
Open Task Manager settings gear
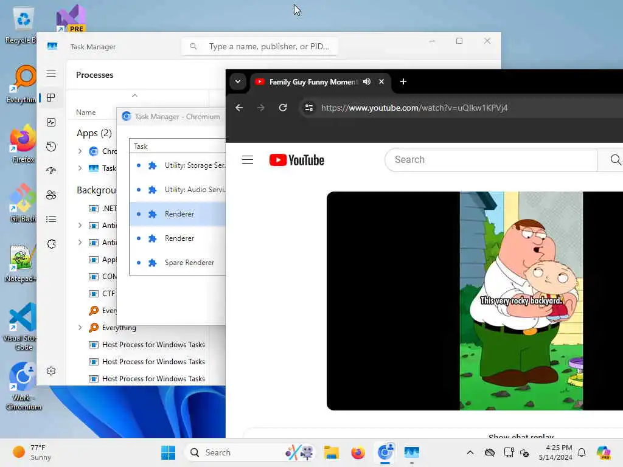tap(51, 371)
